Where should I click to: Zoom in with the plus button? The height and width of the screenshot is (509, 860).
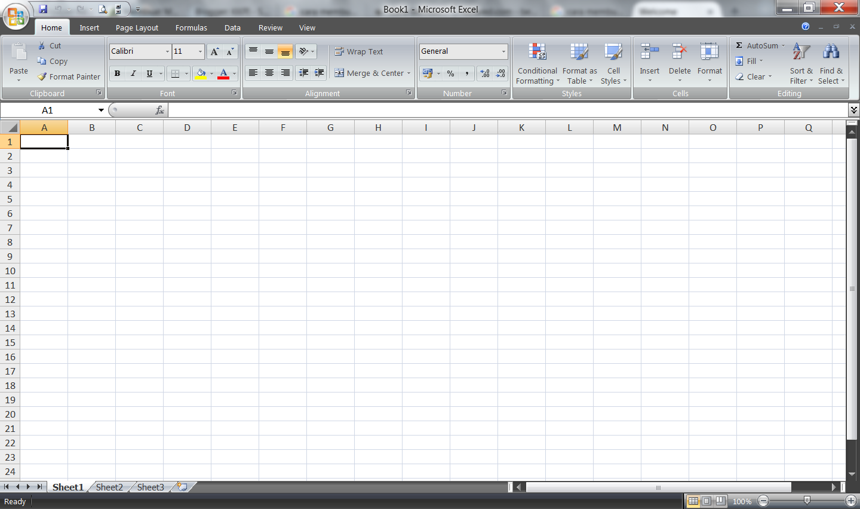coord(852,501)
